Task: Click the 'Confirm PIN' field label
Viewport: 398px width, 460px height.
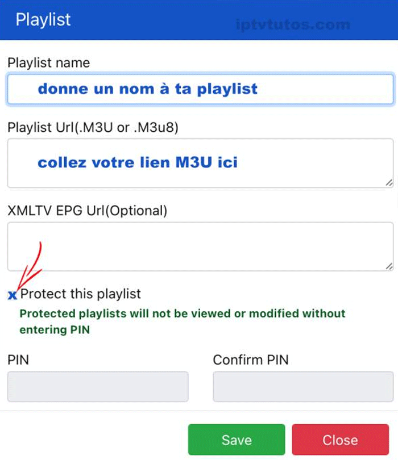Action: tap(251, 360)
